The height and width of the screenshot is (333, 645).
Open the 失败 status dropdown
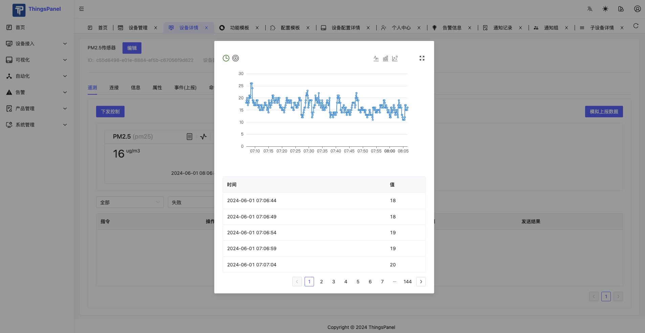click(191, 202)
